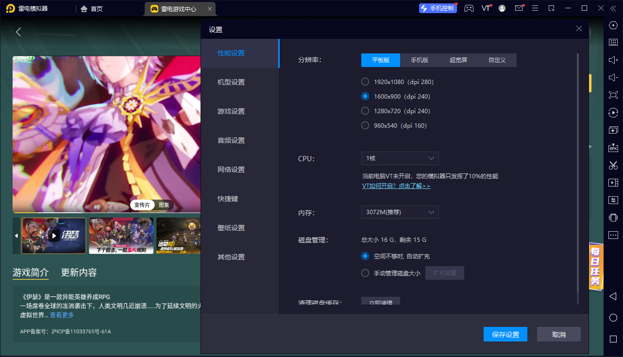This screenshot has width=623, height=357.
Task: Show more sidebar tools via three-dots icon
Action: pos(613,235)
